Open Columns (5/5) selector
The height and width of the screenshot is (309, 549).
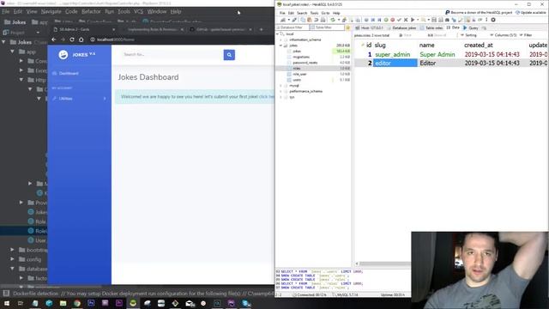pos(504,35)
